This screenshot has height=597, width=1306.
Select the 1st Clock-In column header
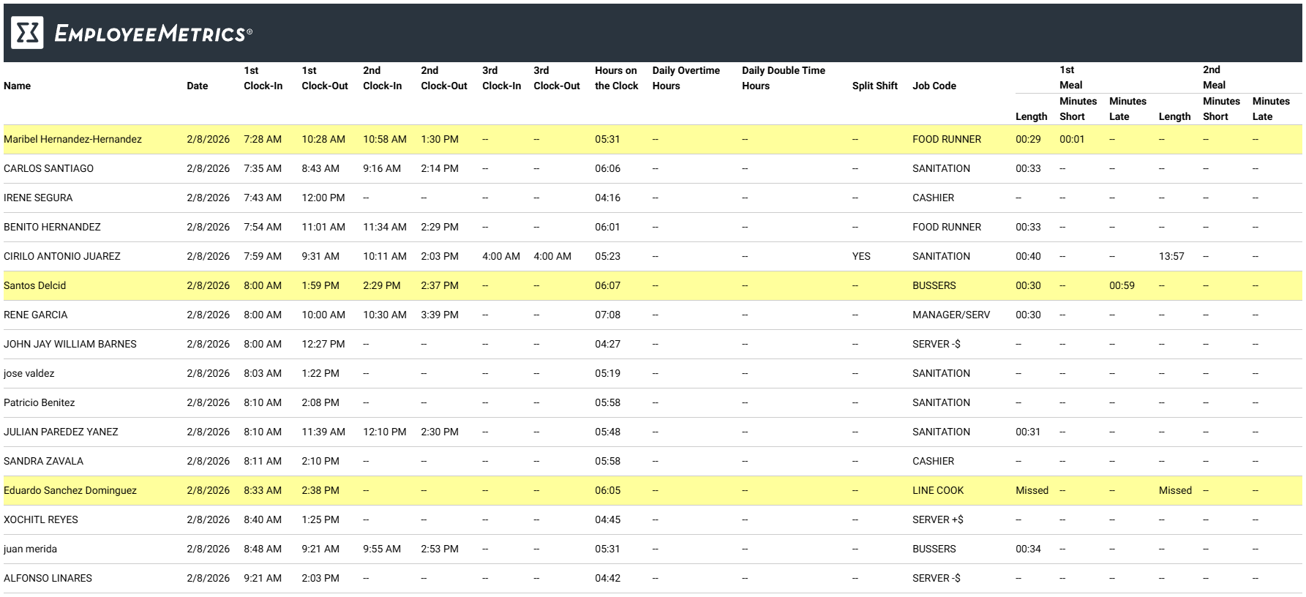263,78
